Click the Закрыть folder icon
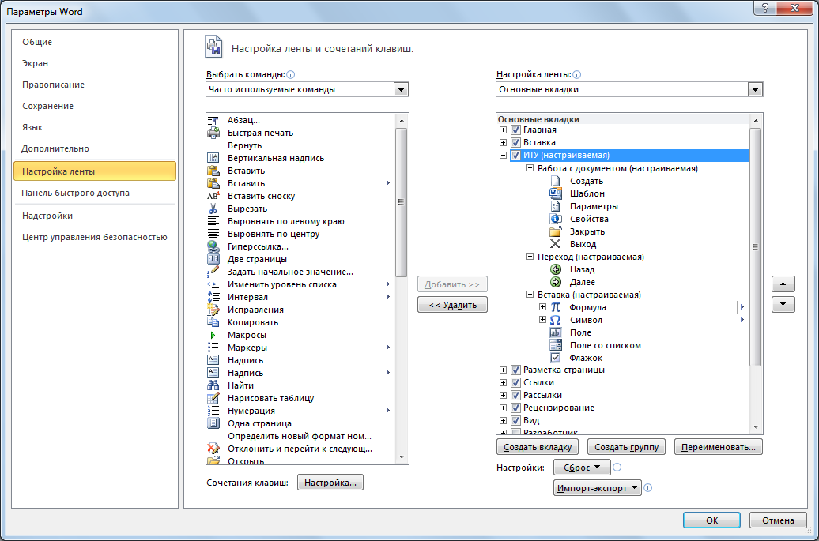Viewport: 819px width, 541px height. pyautogui.click(x=555, y=231)
